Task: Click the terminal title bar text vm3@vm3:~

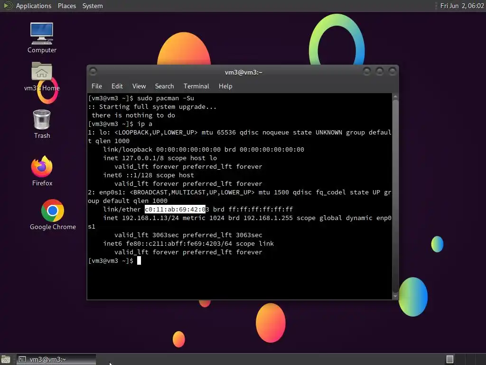Action: pos(243,72)
